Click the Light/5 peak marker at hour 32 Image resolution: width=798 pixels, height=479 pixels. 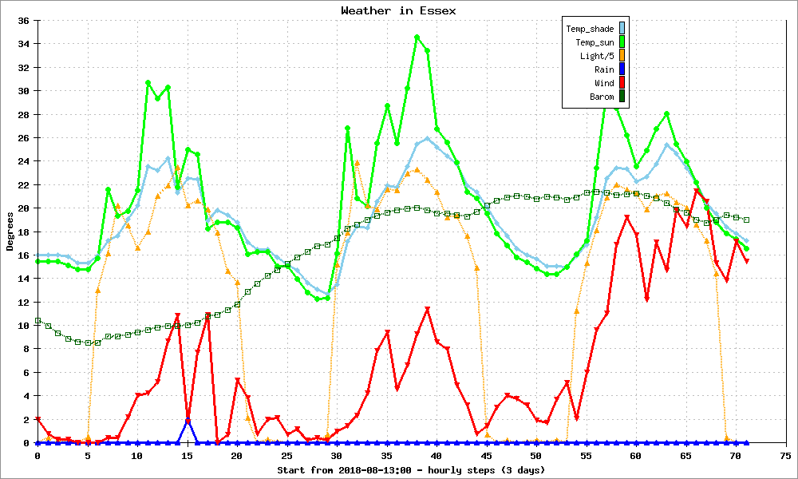[x=358, y=163]
